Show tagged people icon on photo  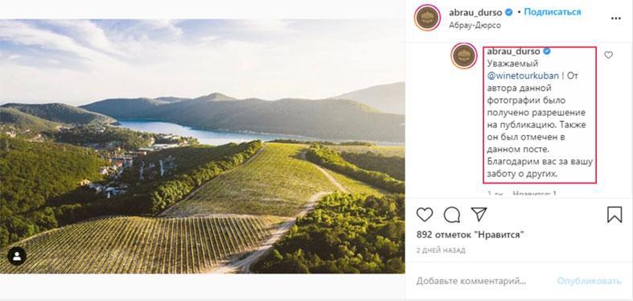(x=17, y=256)
